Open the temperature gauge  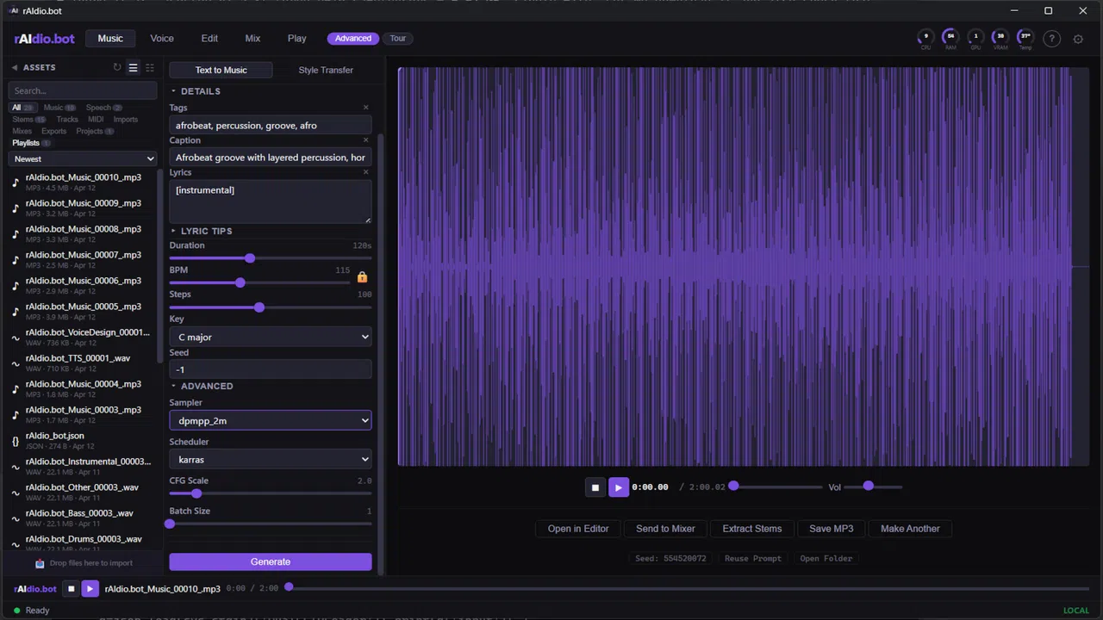click(1025, 38)
